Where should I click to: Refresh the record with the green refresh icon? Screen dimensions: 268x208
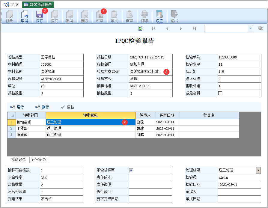pyautogui.click(x=140, y=28)
